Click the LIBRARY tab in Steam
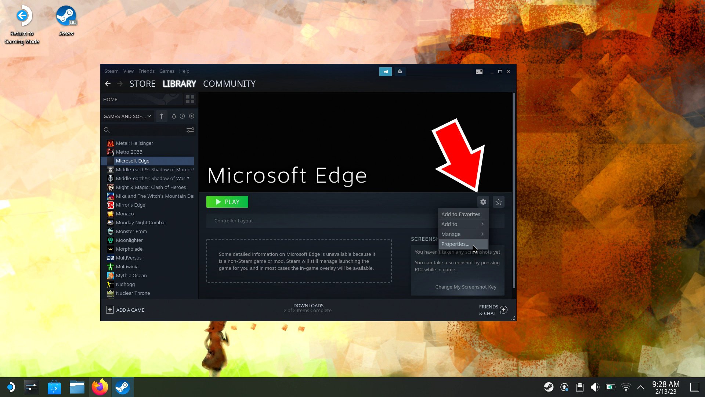The height and width of the screenshot is (397, 705). tap(179, 83)
